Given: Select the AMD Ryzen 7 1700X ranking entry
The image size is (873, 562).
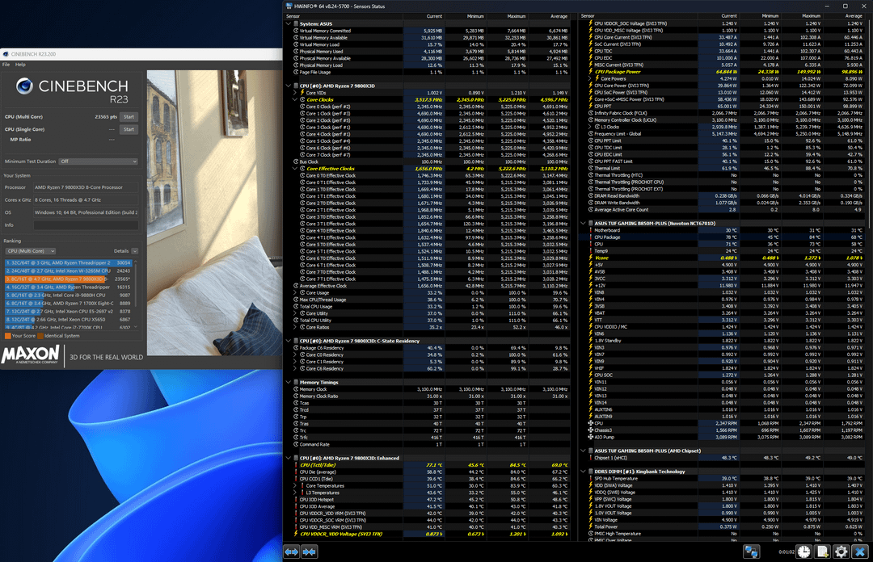Looking at the screenshot, I should pyautogui.click(x=69, y=304).
